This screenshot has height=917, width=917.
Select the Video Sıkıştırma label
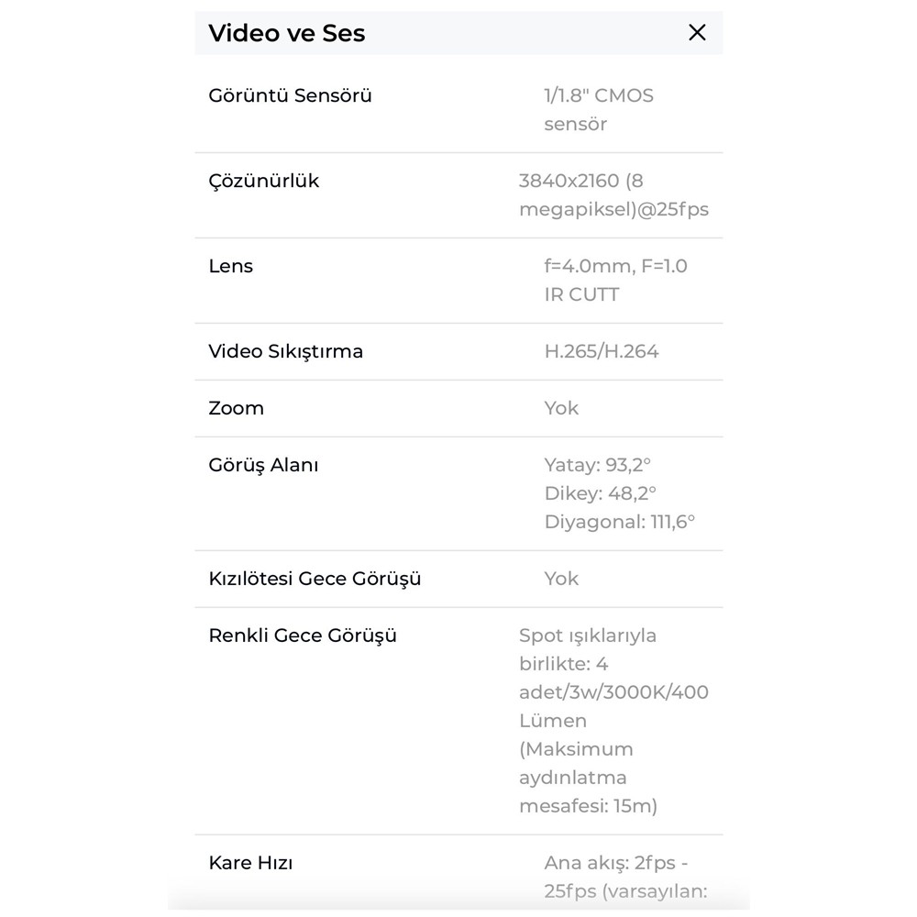[x=286, y=351]
